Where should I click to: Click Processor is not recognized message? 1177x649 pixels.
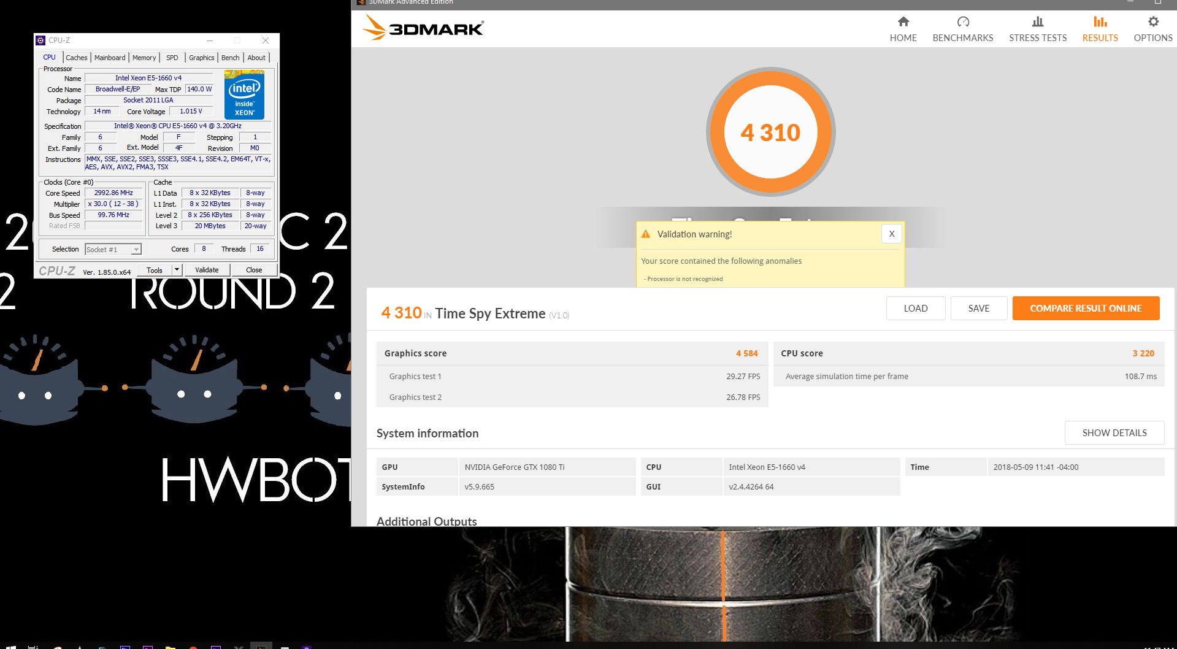pyautogui.click(x=684, y=279)
